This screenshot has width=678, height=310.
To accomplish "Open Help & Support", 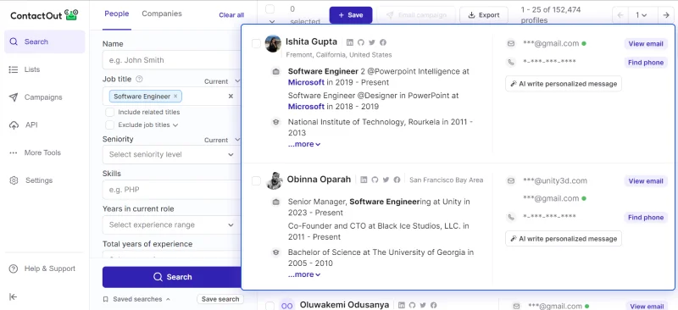I will 42,268.
